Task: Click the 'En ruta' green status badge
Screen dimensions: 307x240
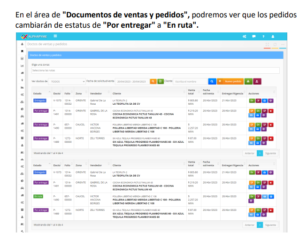Action: coord(38,196)
